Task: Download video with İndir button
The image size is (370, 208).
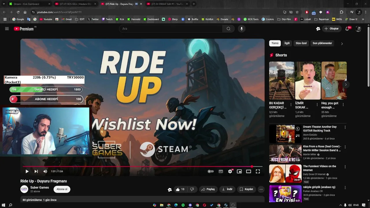Action: point(227,189)
